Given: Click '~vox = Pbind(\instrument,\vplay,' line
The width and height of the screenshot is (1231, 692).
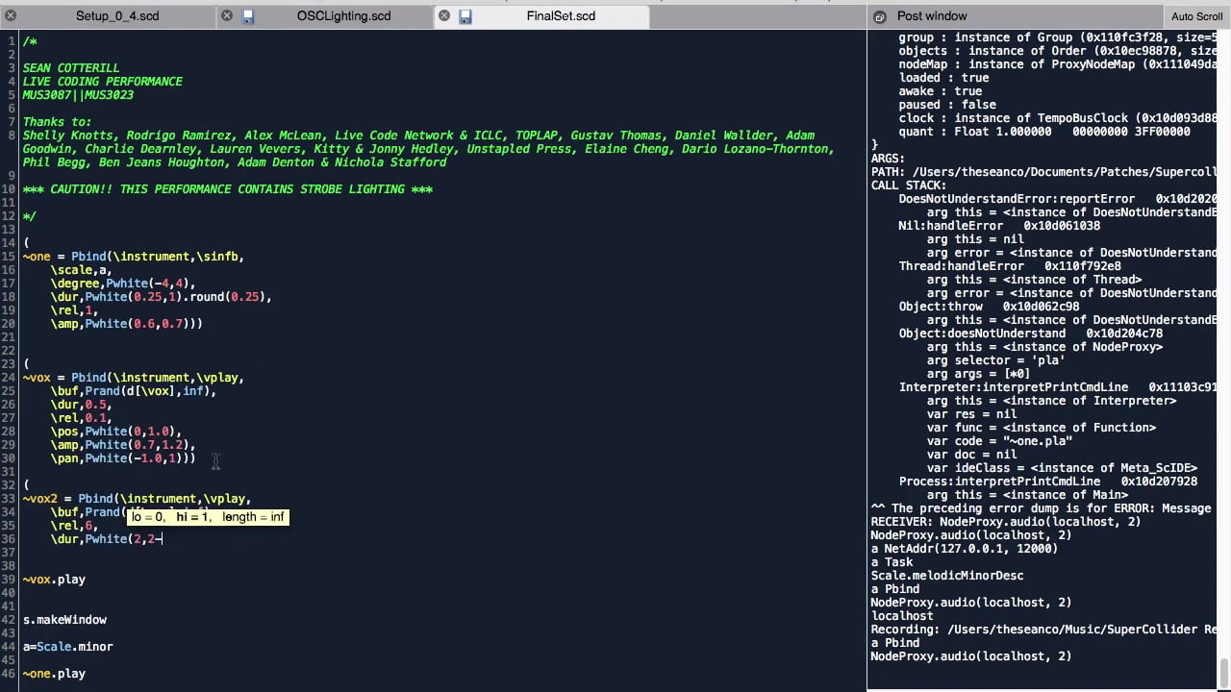Looking at the screenshot, I should 134,378.
